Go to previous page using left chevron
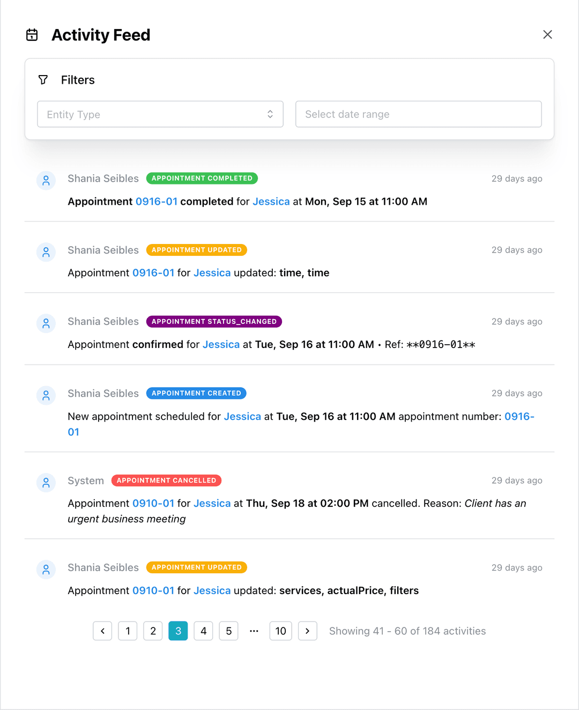The image size is (579, 710). tap(102, 631)
